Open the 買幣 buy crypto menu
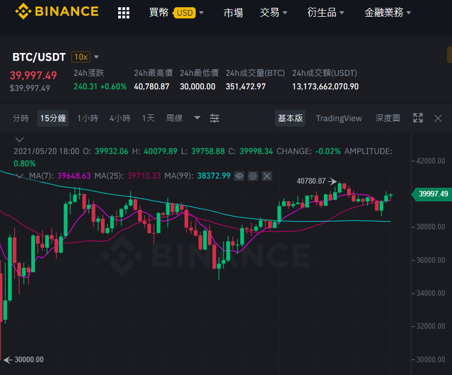 pyautogui.click(x=158, y=12)
